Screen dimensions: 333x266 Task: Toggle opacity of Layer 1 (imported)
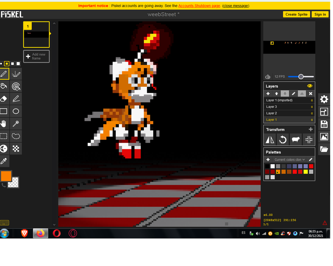[312, 100]
